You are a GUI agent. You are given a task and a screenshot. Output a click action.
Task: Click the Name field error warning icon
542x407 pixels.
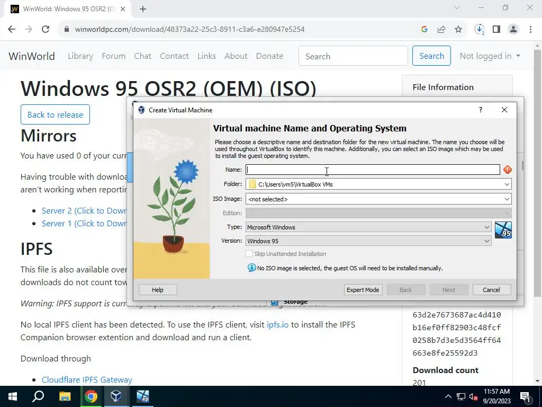(507, 170)
